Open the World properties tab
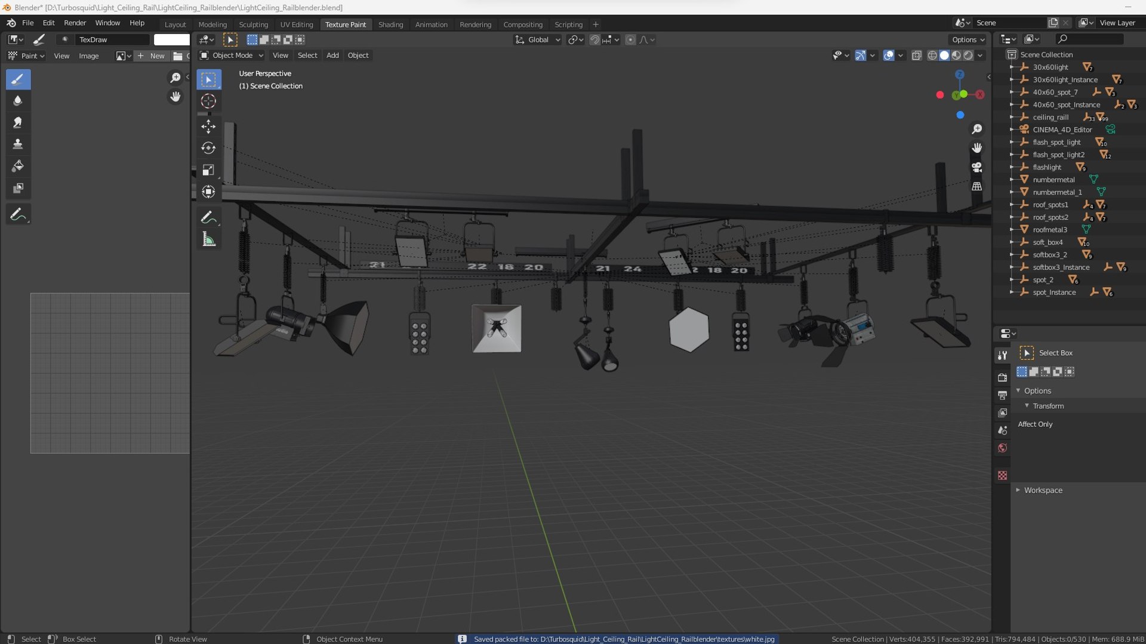1146x644 pixels. pyautogui.click(x=1002, y=448)
